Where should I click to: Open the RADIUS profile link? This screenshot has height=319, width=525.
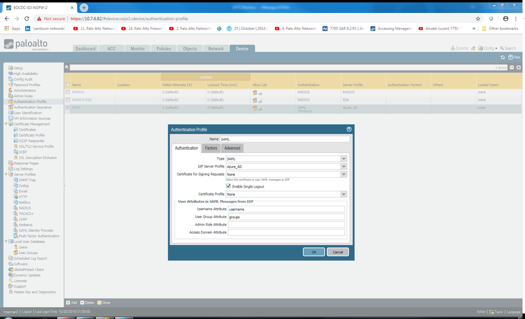pos(78,92)
